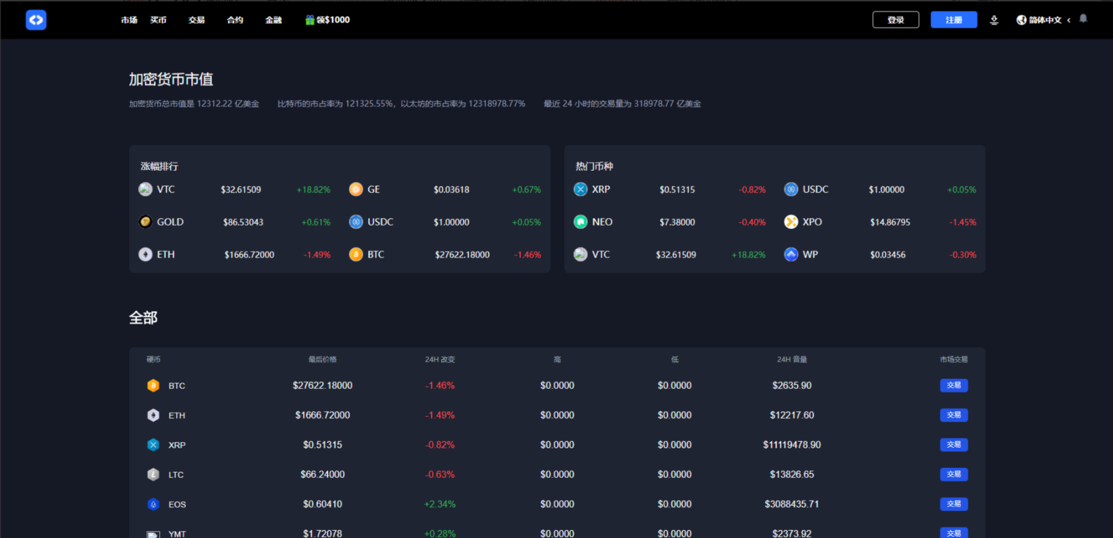Click the XPO coin icon in hot coins
Viewport: 1113px width, 538px height.
[x=791, y=222]
